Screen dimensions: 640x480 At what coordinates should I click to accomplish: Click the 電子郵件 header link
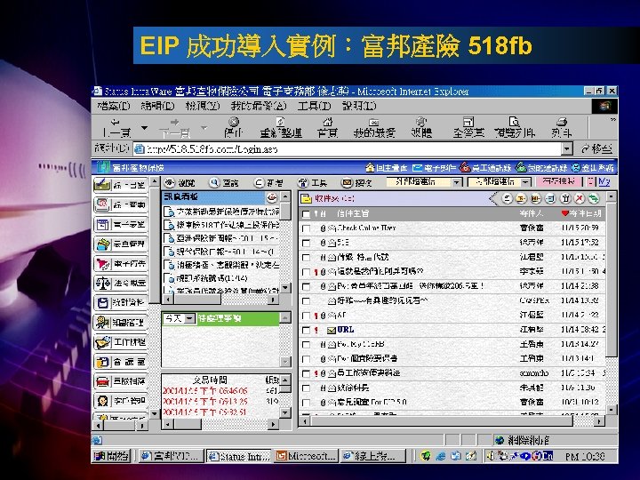[435, 168]
